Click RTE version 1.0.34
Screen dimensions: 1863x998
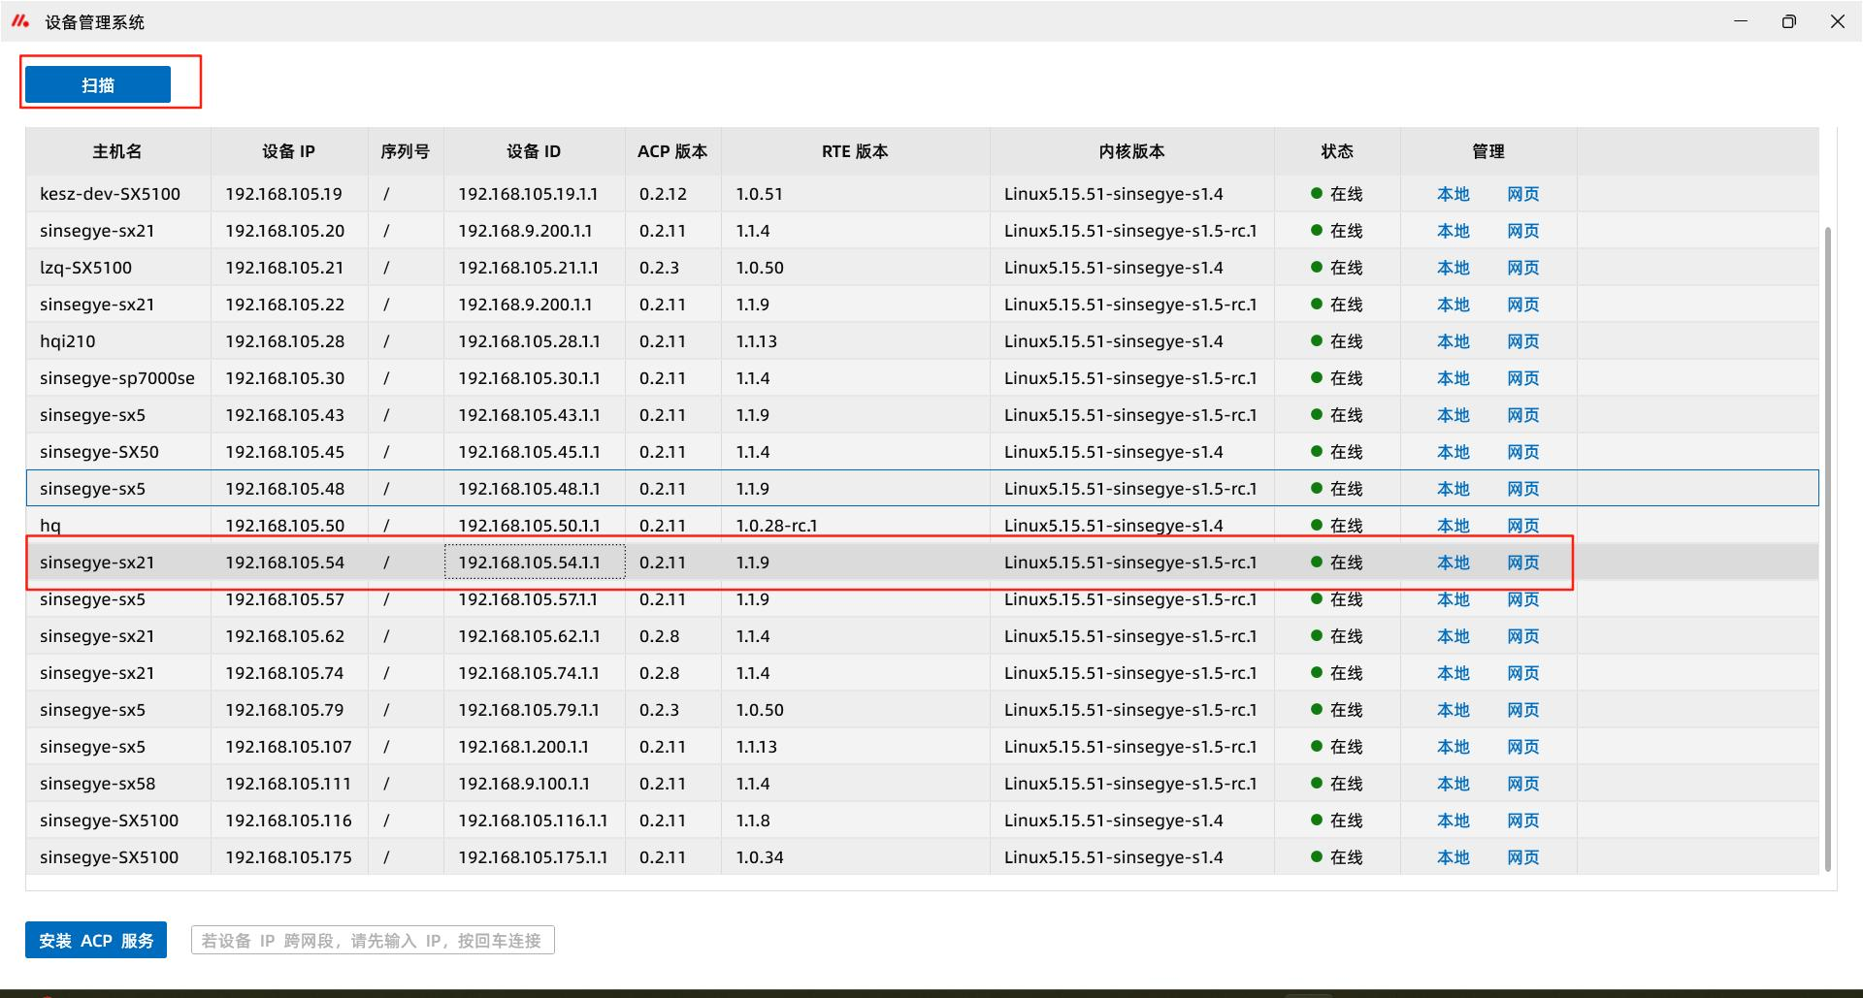pyautogui.click(x=760, y=857)
